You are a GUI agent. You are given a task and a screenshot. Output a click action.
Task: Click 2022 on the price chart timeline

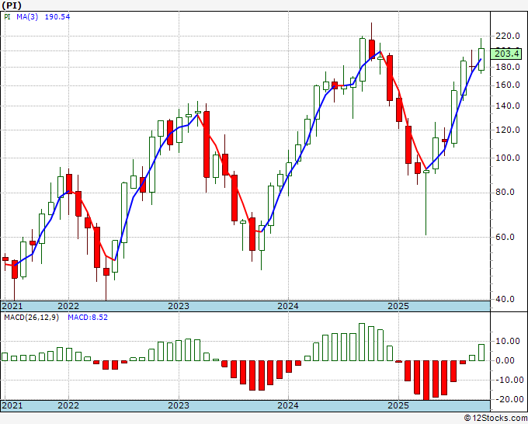point(68,306)
